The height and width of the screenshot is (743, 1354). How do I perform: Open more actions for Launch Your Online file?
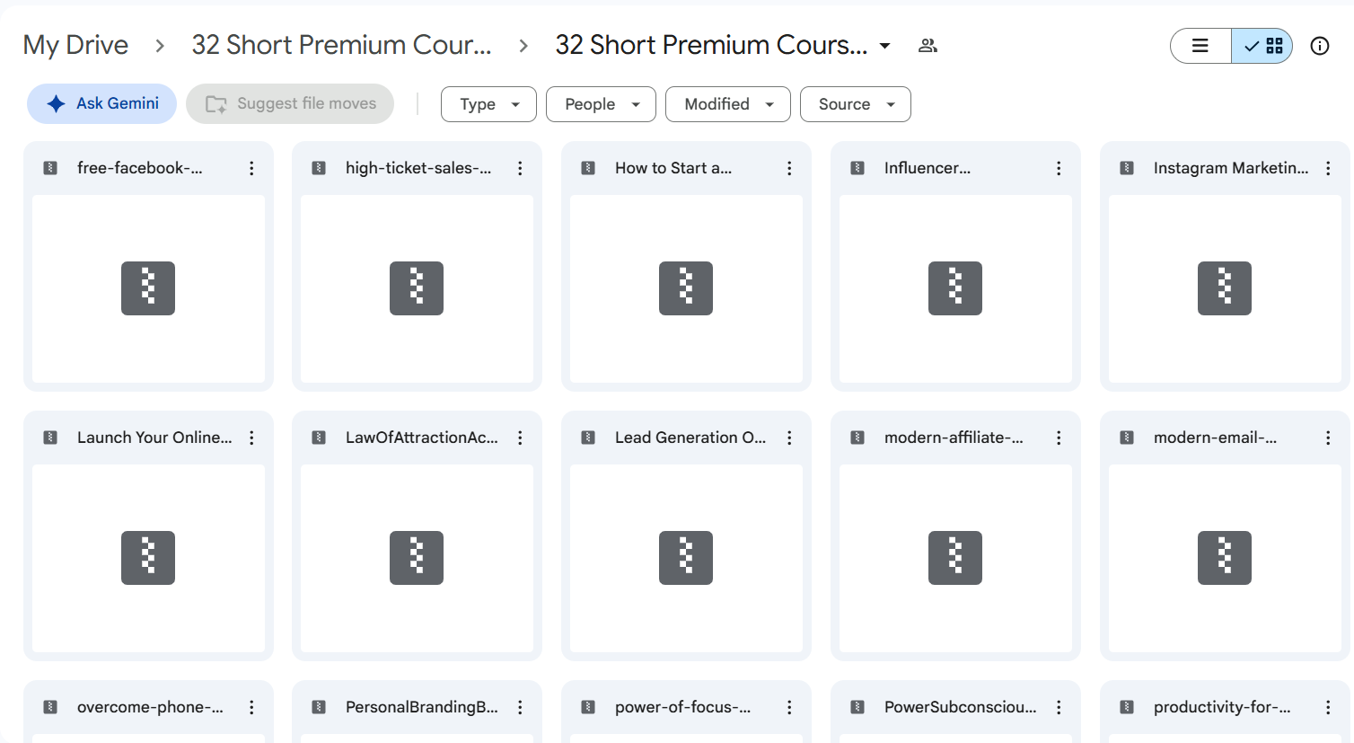tap(251, 438)
